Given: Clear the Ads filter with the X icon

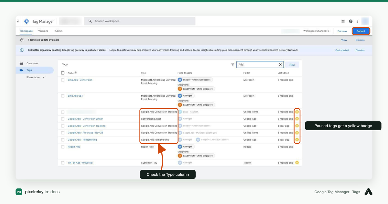Looking at the screenshot, I should pos(280,65).
